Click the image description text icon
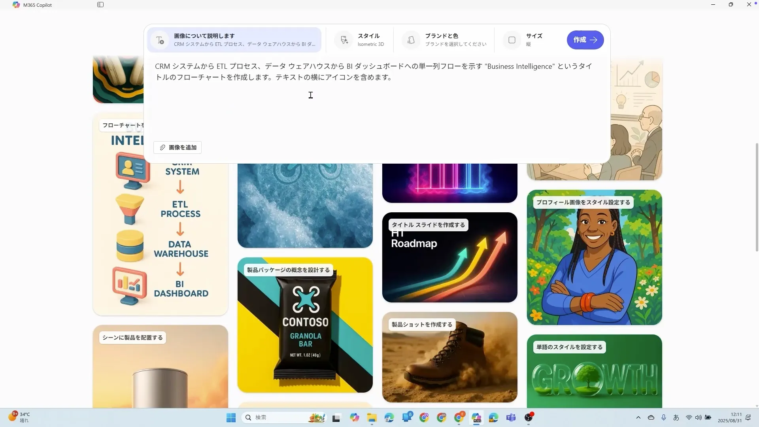Viewport: 759px width, 427px height. tap(160, 40)
